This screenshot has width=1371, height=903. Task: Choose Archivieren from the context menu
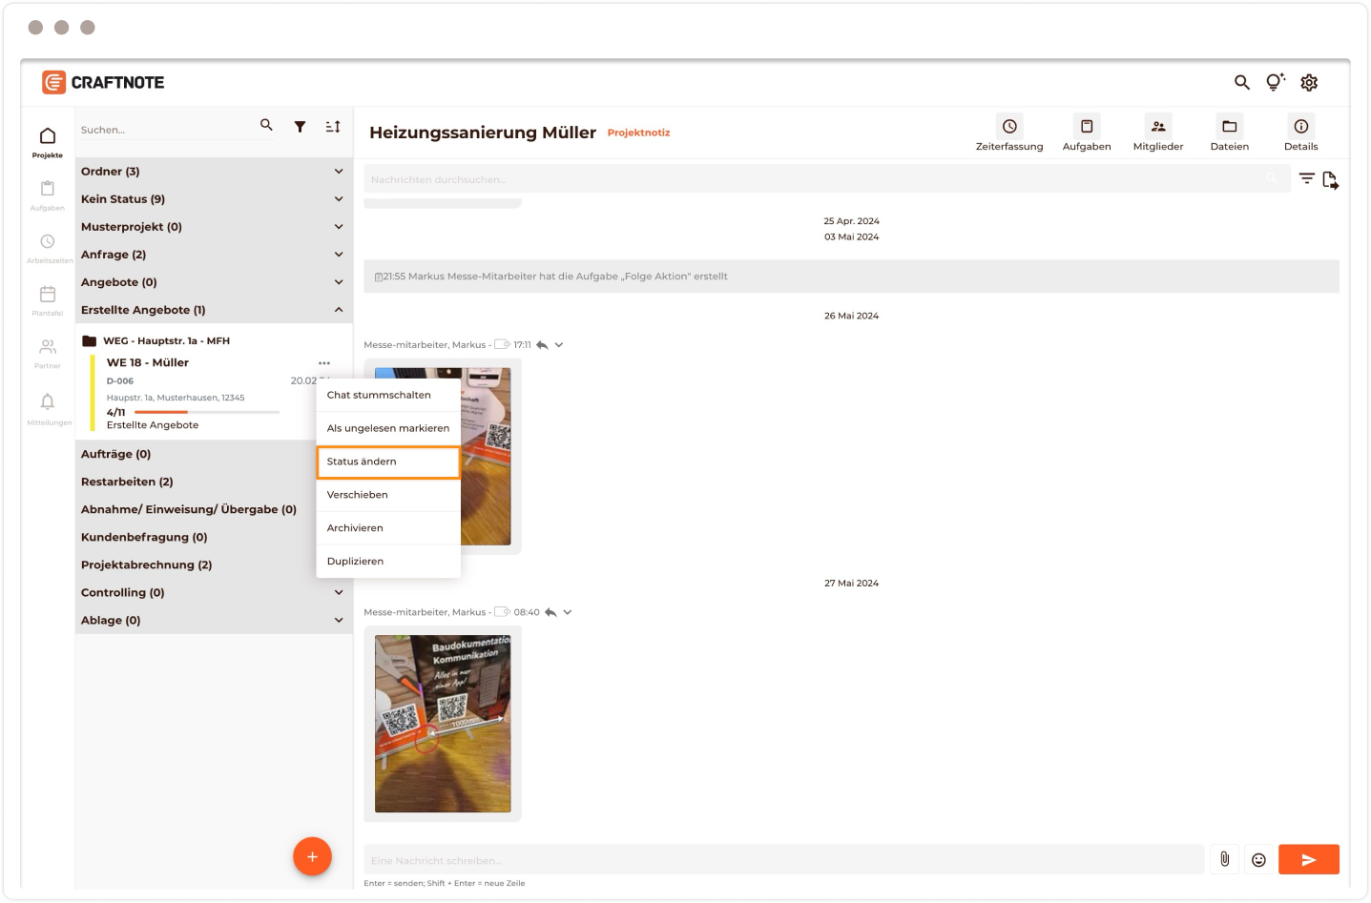coord(387,528)
